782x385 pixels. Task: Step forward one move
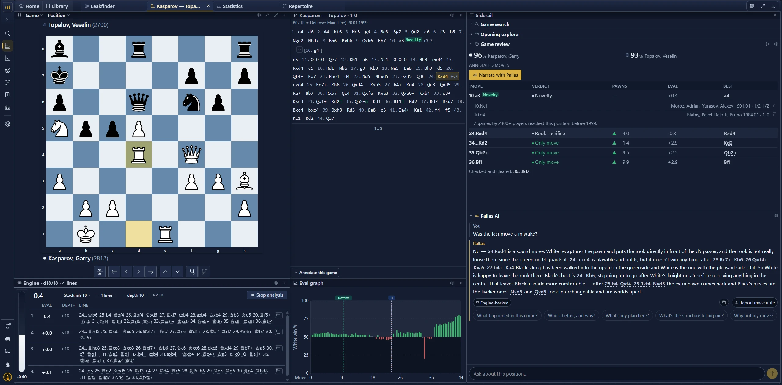pyautogui.click(x=138, y=272)
